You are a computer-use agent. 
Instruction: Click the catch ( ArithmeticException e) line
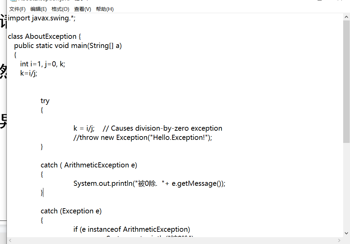point(89,165)
